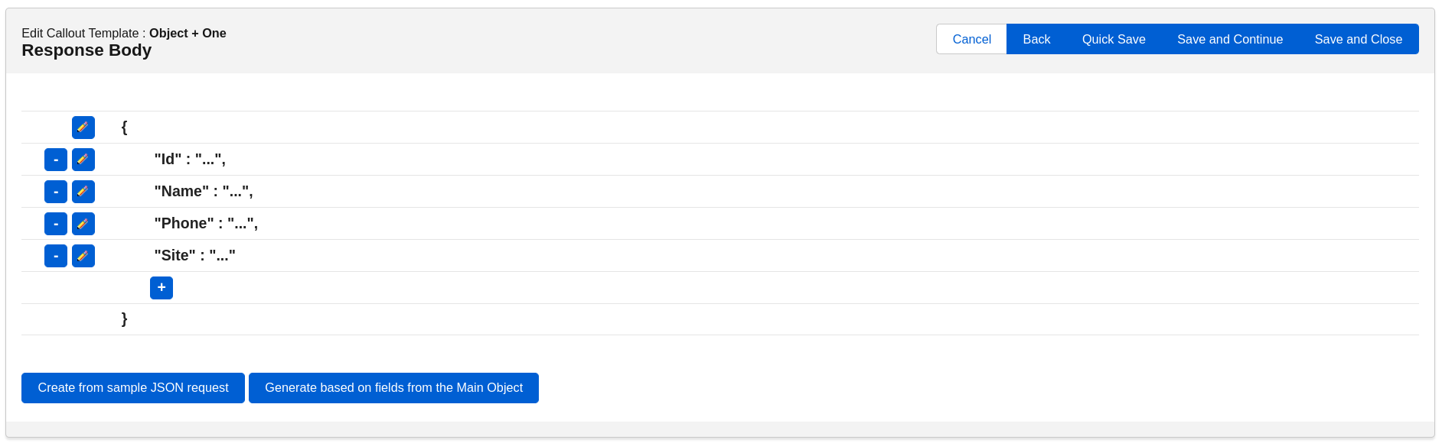This screenshot has width=1442, height=443.
Task: Click the minus icon next to Name
Action: click(x=56, y=192)
